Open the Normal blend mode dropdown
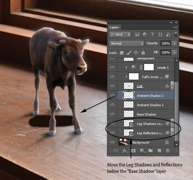Viewport: 193px width, 180px height. pyautogui.click(x=126, y=44)
